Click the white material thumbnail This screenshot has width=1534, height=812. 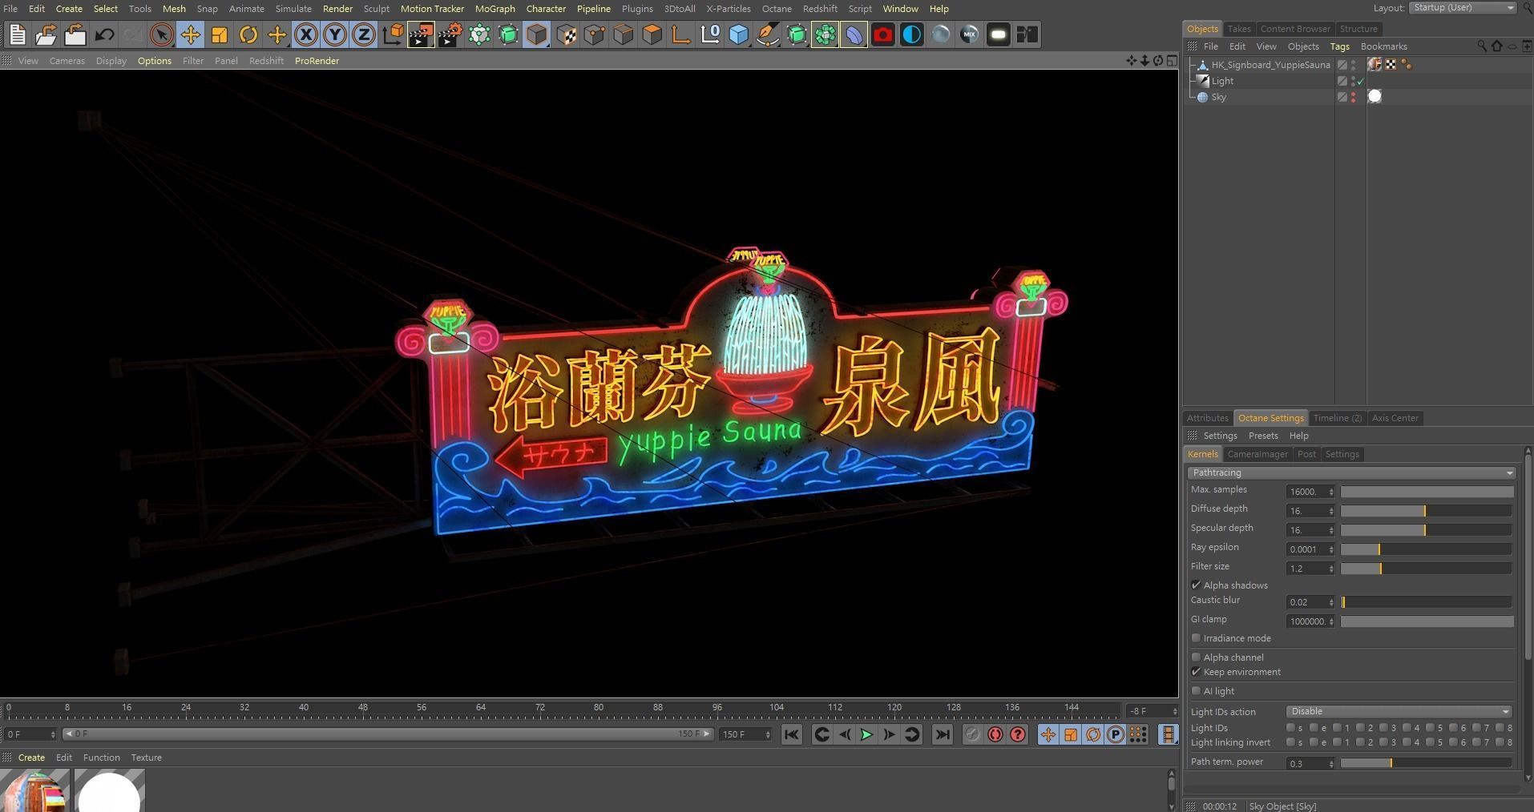[x=110, y=790]
